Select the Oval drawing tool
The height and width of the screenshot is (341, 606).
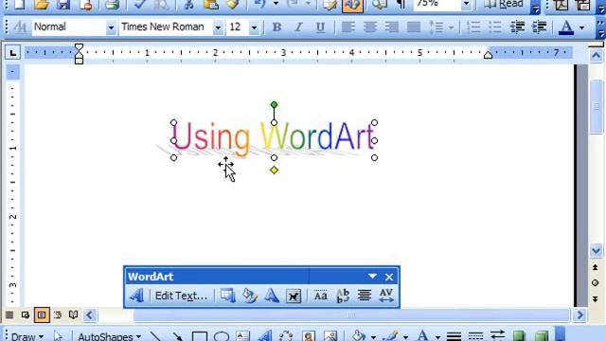pyautogui.click(x=222, y=336)
